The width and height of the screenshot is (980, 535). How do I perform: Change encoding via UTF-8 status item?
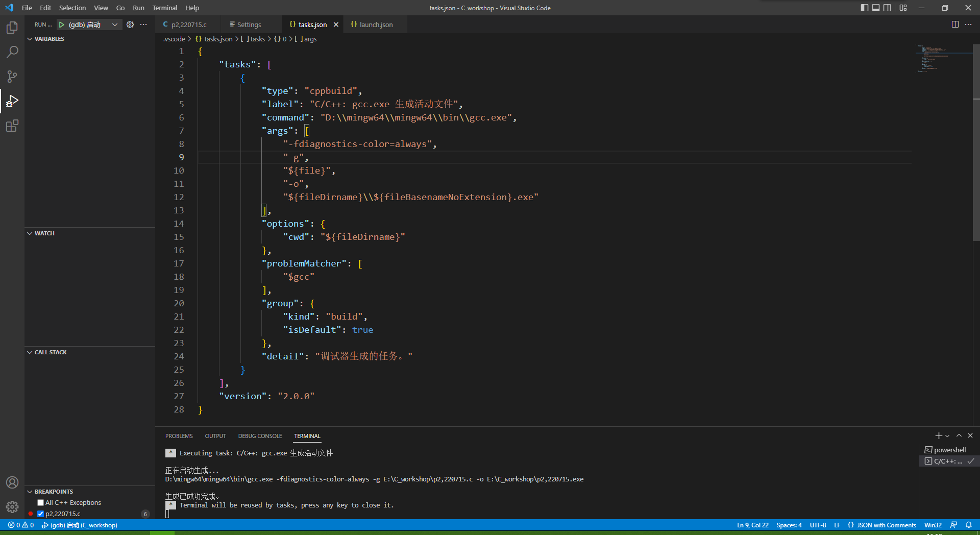pos(818,525)
